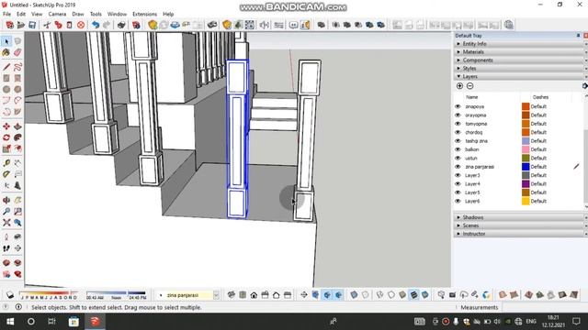This screenshot has width=588, height=330.
Task: Hide Layer6 using its eye icon
Action: [x=458, y=202]
